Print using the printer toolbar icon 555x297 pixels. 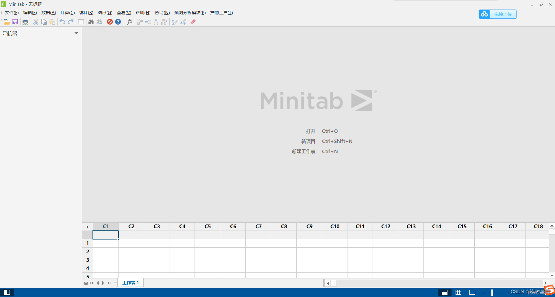click(25, 22)
